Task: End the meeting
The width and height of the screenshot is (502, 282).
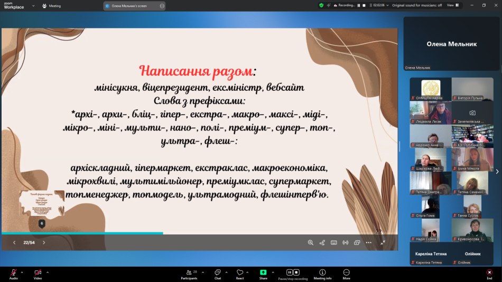Action: (x=489, y=272)
